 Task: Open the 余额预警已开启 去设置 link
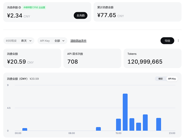(34, 7)
